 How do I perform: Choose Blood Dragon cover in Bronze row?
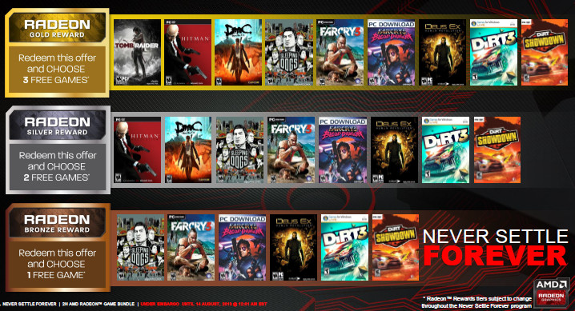coord(242,248)
